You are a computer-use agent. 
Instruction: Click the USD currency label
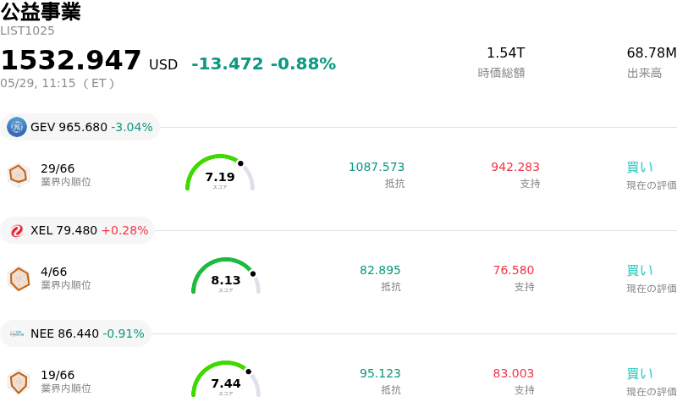(163, 65)
